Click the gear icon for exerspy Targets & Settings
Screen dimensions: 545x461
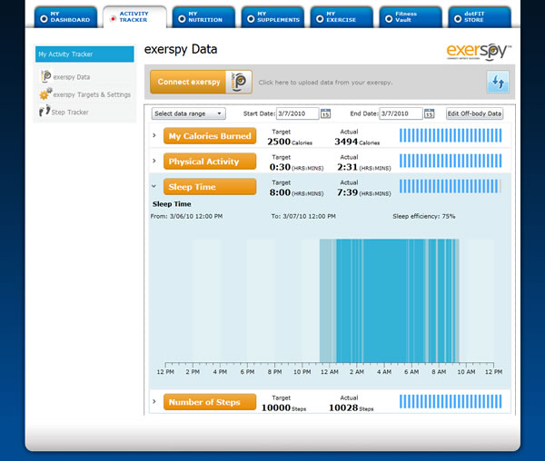pos(45,94)
